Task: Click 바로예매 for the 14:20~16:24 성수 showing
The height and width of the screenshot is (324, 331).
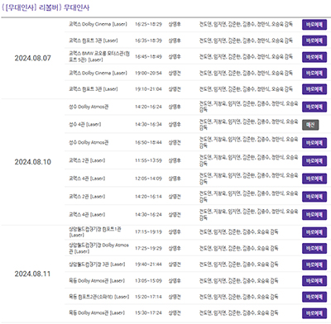Action: (x=314, y=107)
